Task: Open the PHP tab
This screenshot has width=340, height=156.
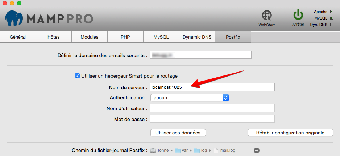Action: point(125,37)
